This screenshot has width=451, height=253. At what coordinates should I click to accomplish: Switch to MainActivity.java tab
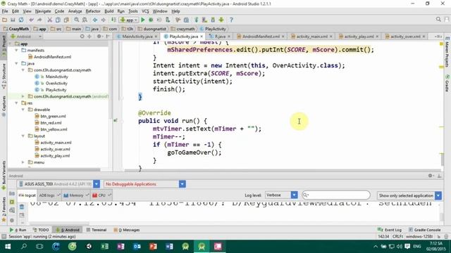tap(137, 37)
